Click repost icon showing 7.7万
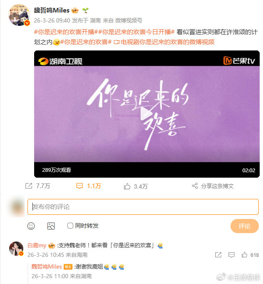This screenshot has height=284, width=263. coord(29,186)
